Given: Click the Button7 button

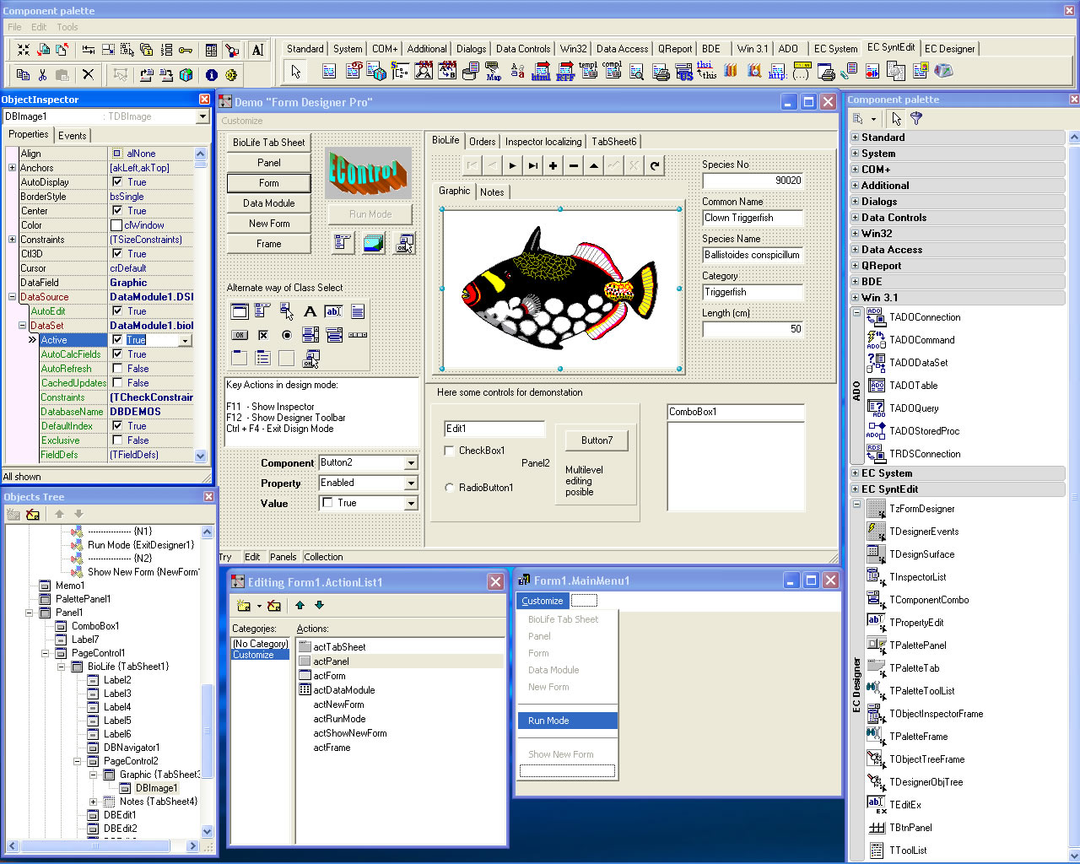Looking at the screenshot, I should click(x=596, y=440).
